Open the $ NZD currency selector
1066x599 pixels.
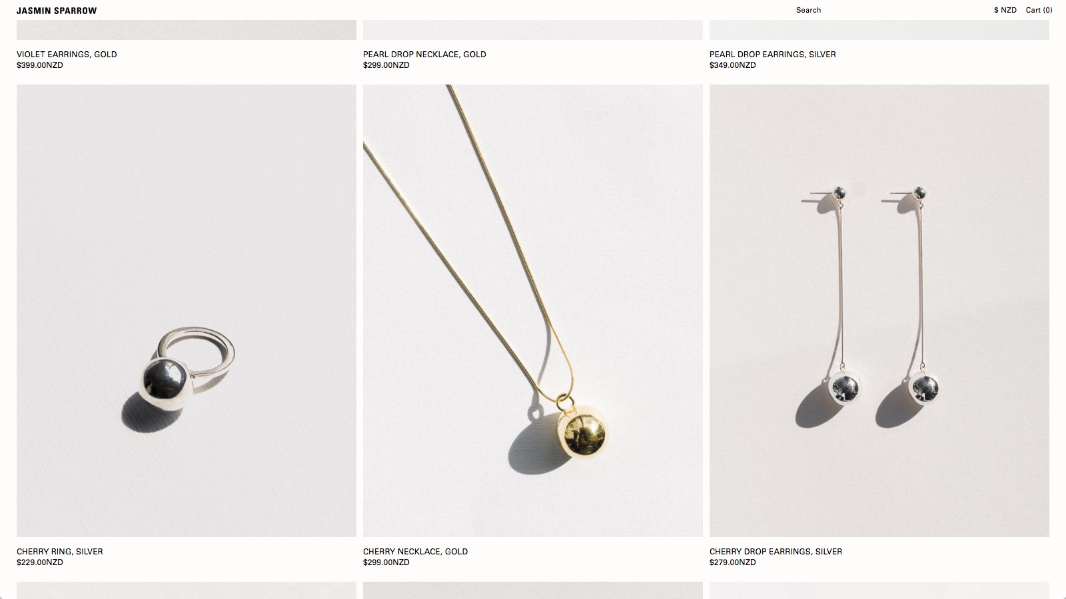coord(1005,10)
